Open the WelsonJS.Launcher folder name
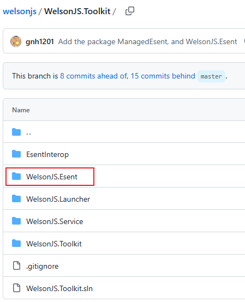 coord(58,199)
